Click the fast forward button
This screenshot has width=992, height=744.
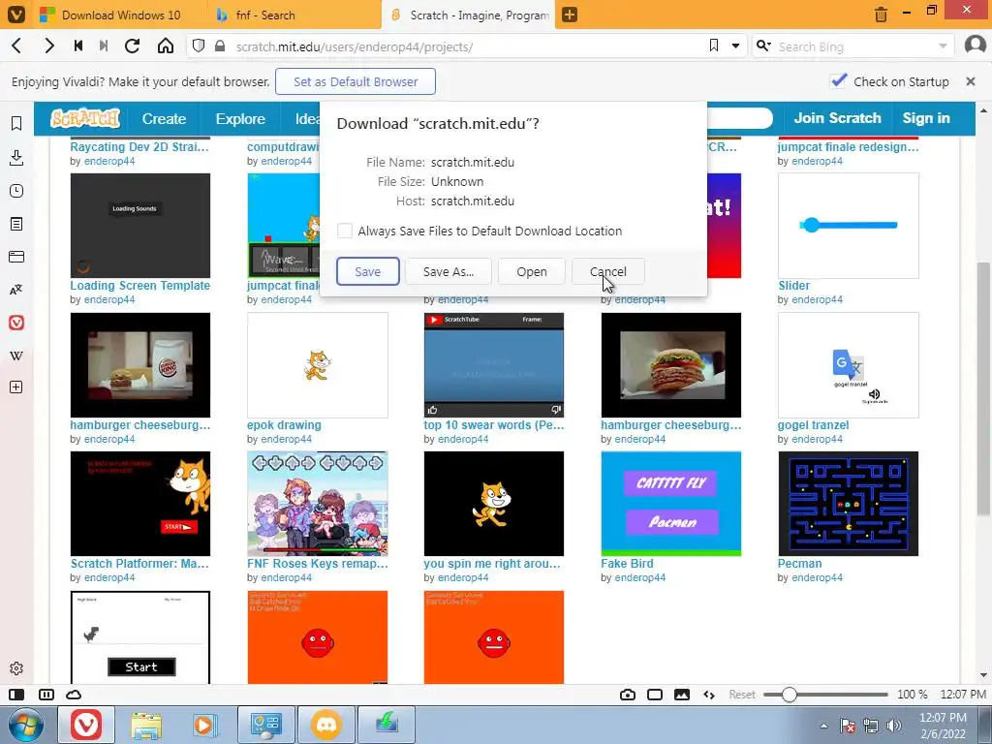tap(104, 46)
